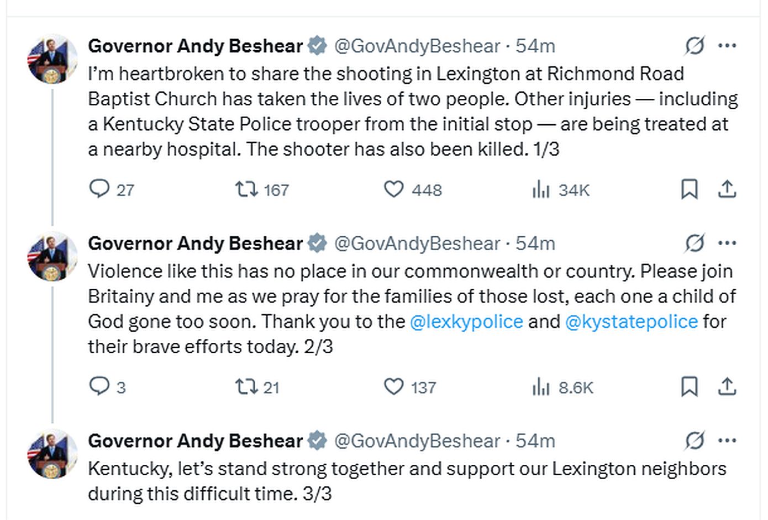
Task: Open Grok icon on third tweet
Action: (695, 441)
